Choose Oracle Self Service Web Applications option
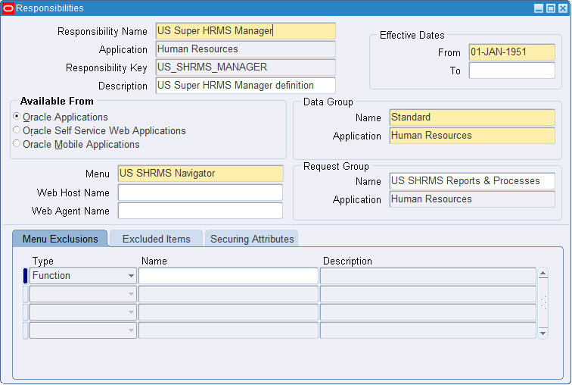The height and width of the screenshot is (385, 572). (x=17, y=130)
